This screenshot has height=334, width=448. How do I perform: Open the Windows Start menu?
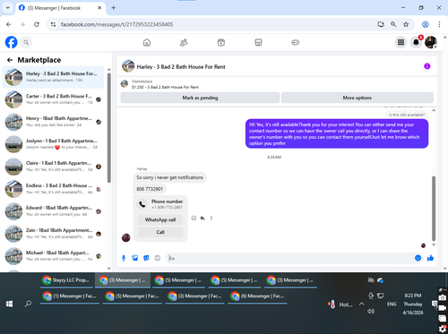(x=9, y=304)
